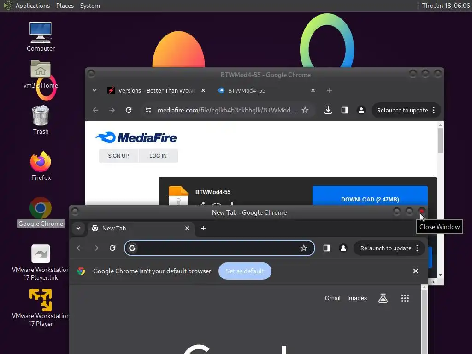
Task: Click the LOG IN button
Action: pyautogui.click(x=158, y=156)
